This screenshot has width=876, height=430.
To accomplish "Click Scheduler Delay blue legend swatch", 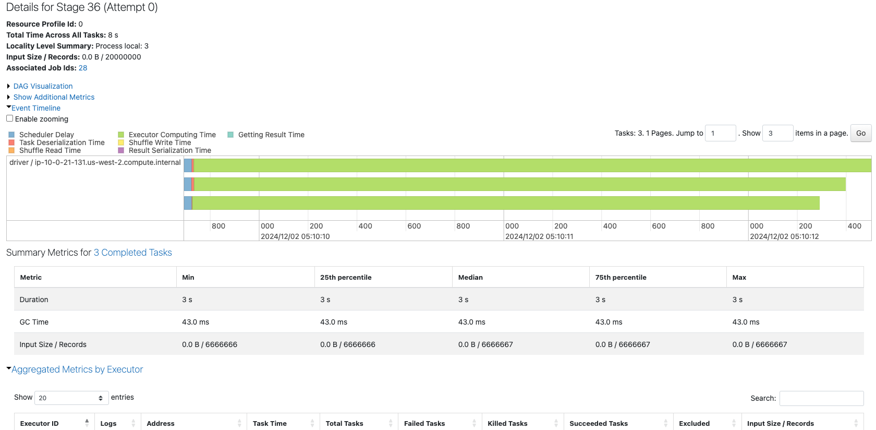I will (11, 135).
